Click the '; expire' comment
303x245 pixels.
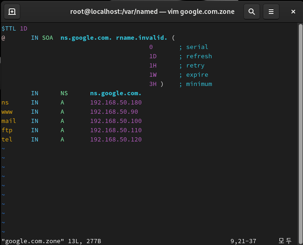point(194,75)
